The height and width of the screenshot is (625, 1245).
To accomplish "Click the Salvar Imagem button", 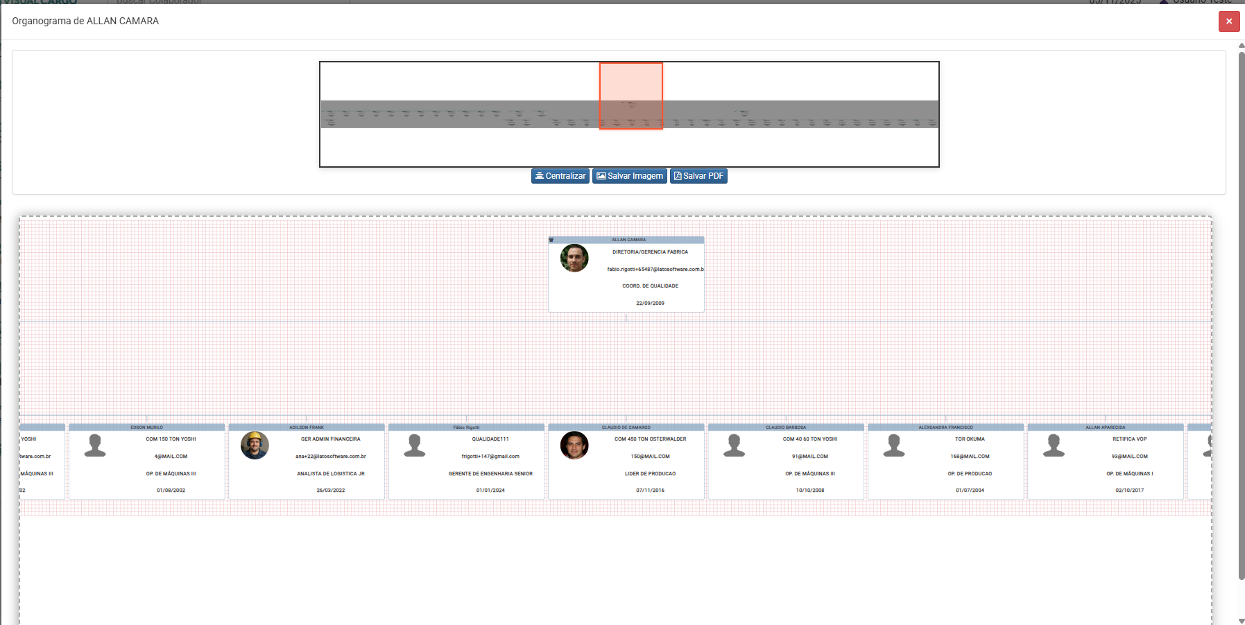I will pyautogui.click(x=630, y=176).
